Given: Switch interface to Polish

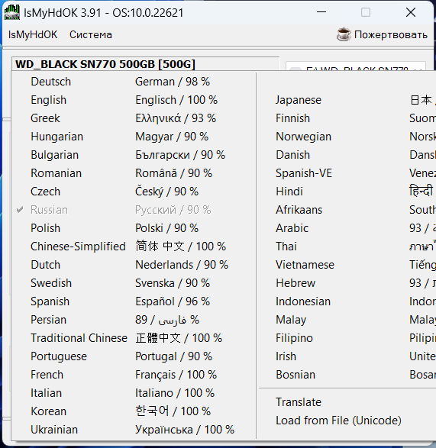Looking at the screenshot, I should [134, 228].
